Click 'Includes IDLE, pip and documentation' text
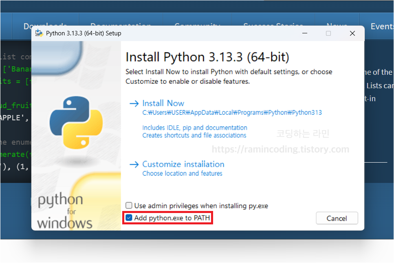Screen dimensions: 394x263 195,128
